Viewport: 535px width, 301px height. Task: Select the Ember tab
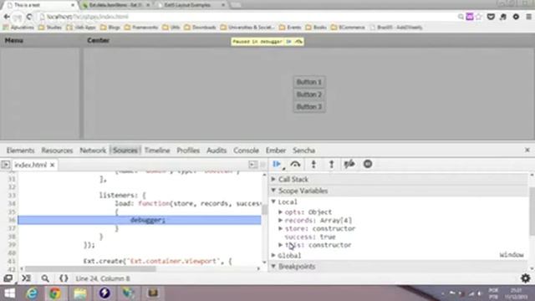(276, 150)
